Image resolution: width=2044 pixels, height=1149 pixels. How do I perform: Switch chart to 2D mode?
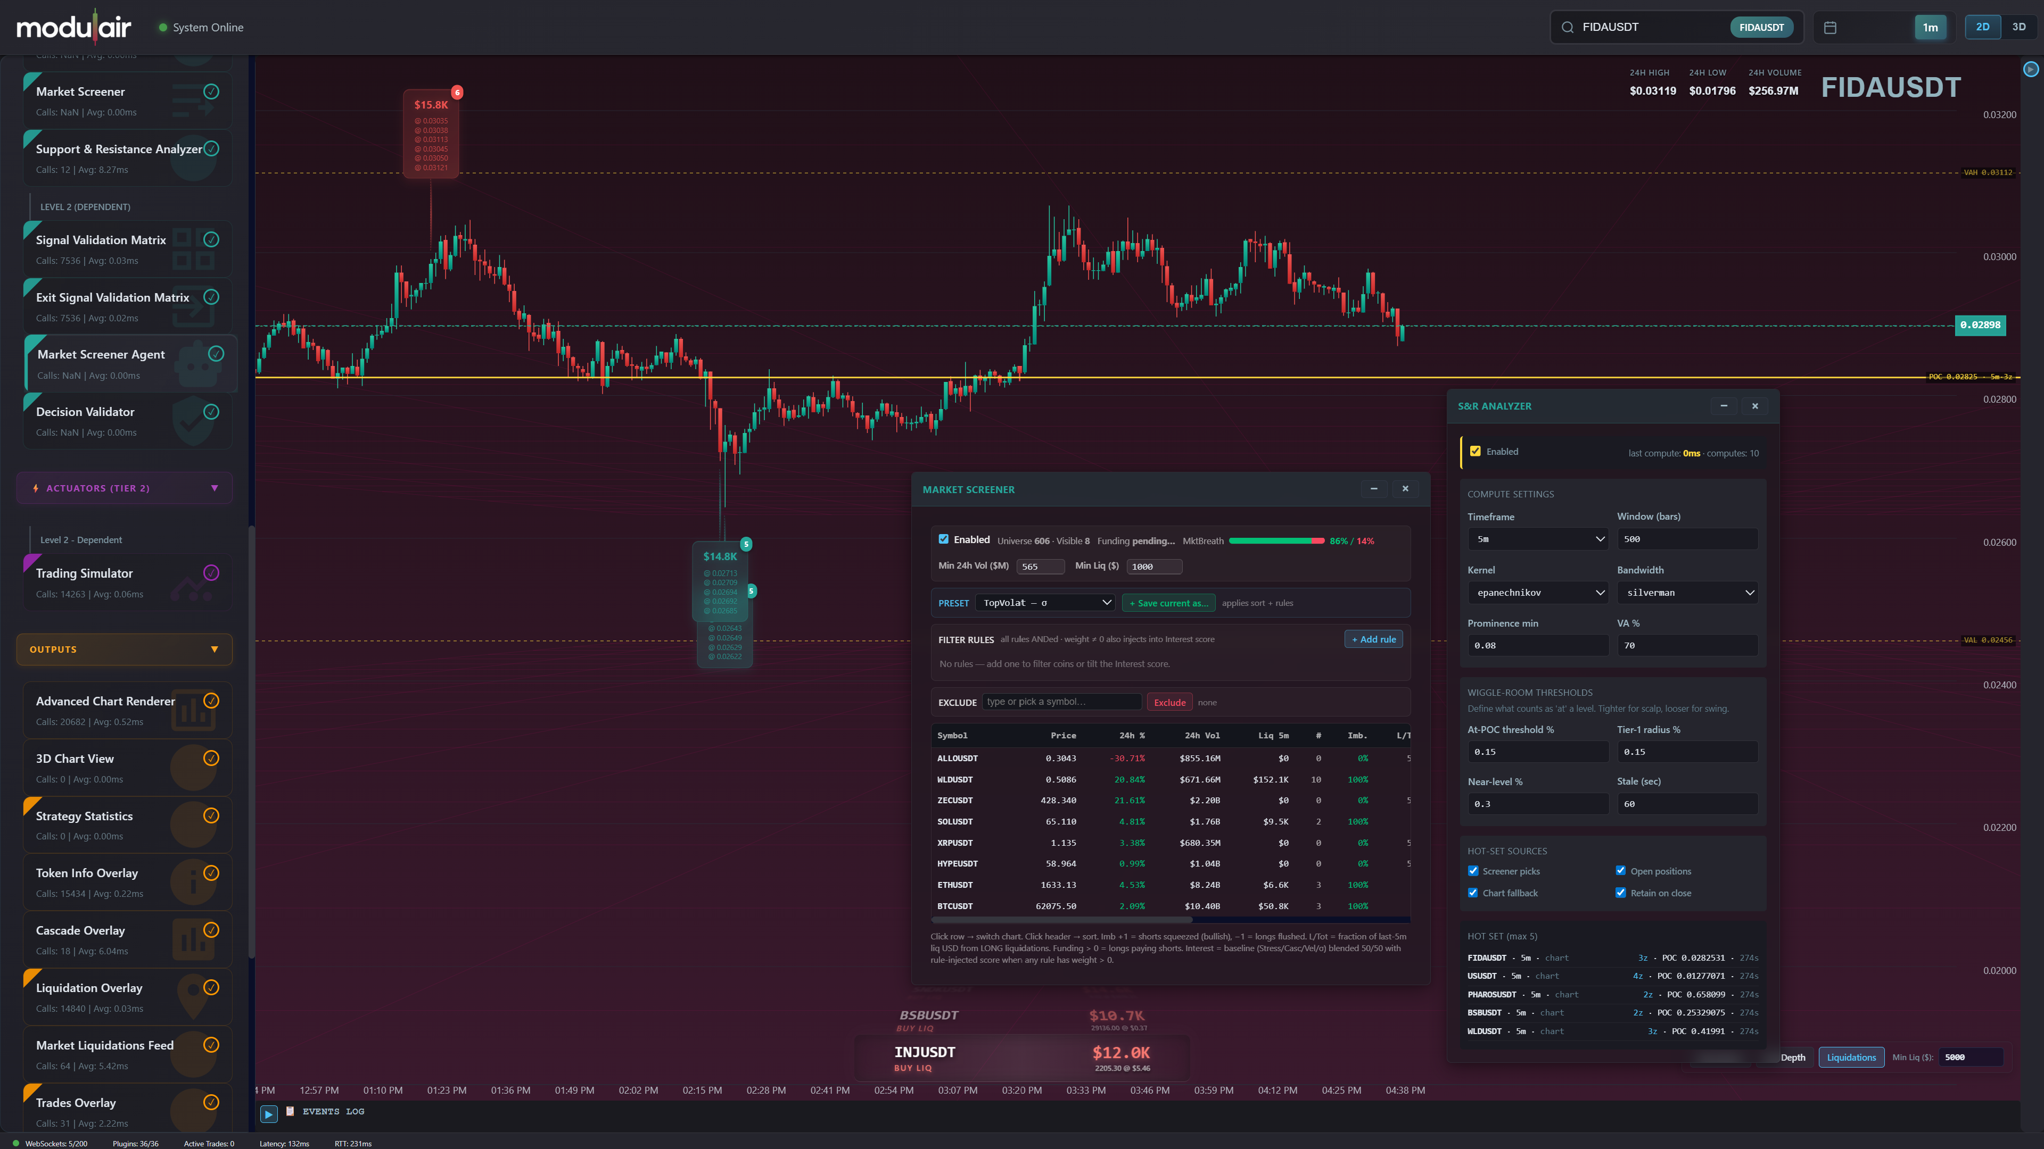[1982, 27]
